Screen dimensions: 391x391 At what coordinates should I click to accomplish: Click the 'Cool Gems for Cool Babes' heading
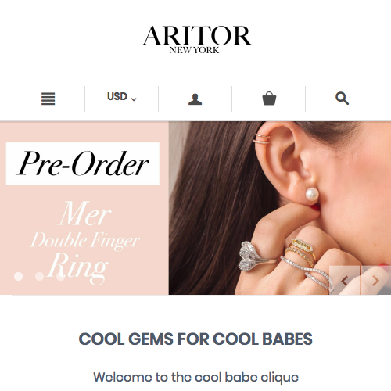pos(195,339)
